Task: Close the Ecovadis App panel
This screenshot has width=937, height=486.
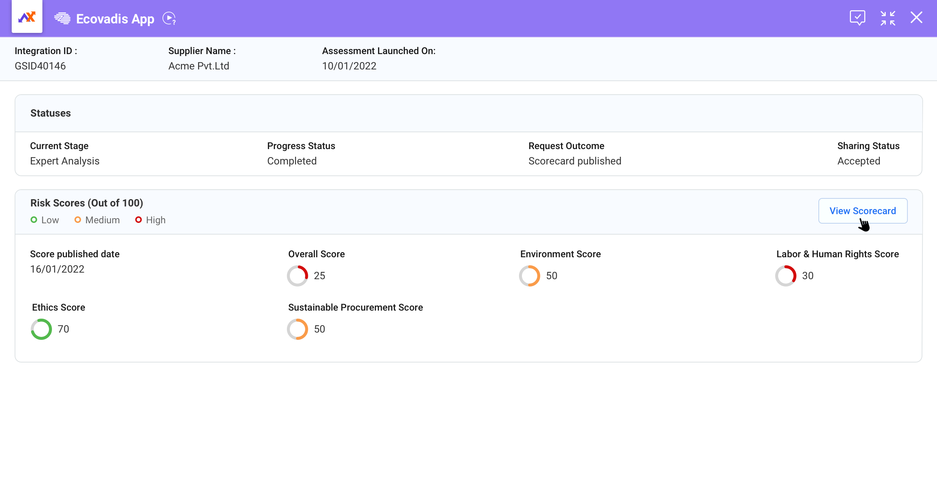Action: click(917, 17)
